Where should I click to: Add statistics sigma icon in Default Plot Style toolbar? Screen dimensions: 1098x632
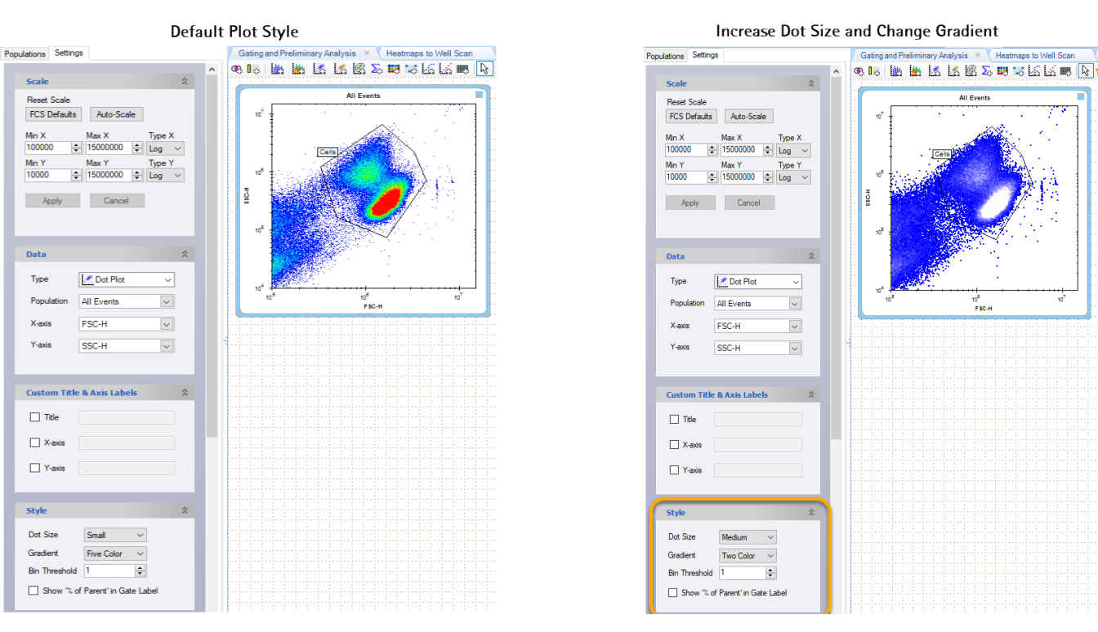377,69
